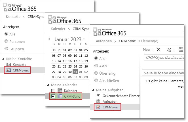Select CRM-Sync contacts folder

coord(21,70)
